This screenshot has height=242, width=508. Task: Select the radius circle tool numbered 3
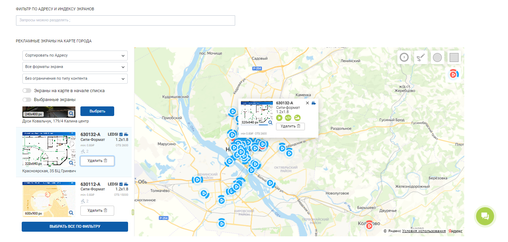[404, 57]
